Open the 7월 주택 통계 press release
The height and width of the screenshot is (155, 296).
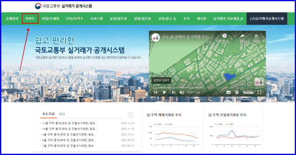68,146
